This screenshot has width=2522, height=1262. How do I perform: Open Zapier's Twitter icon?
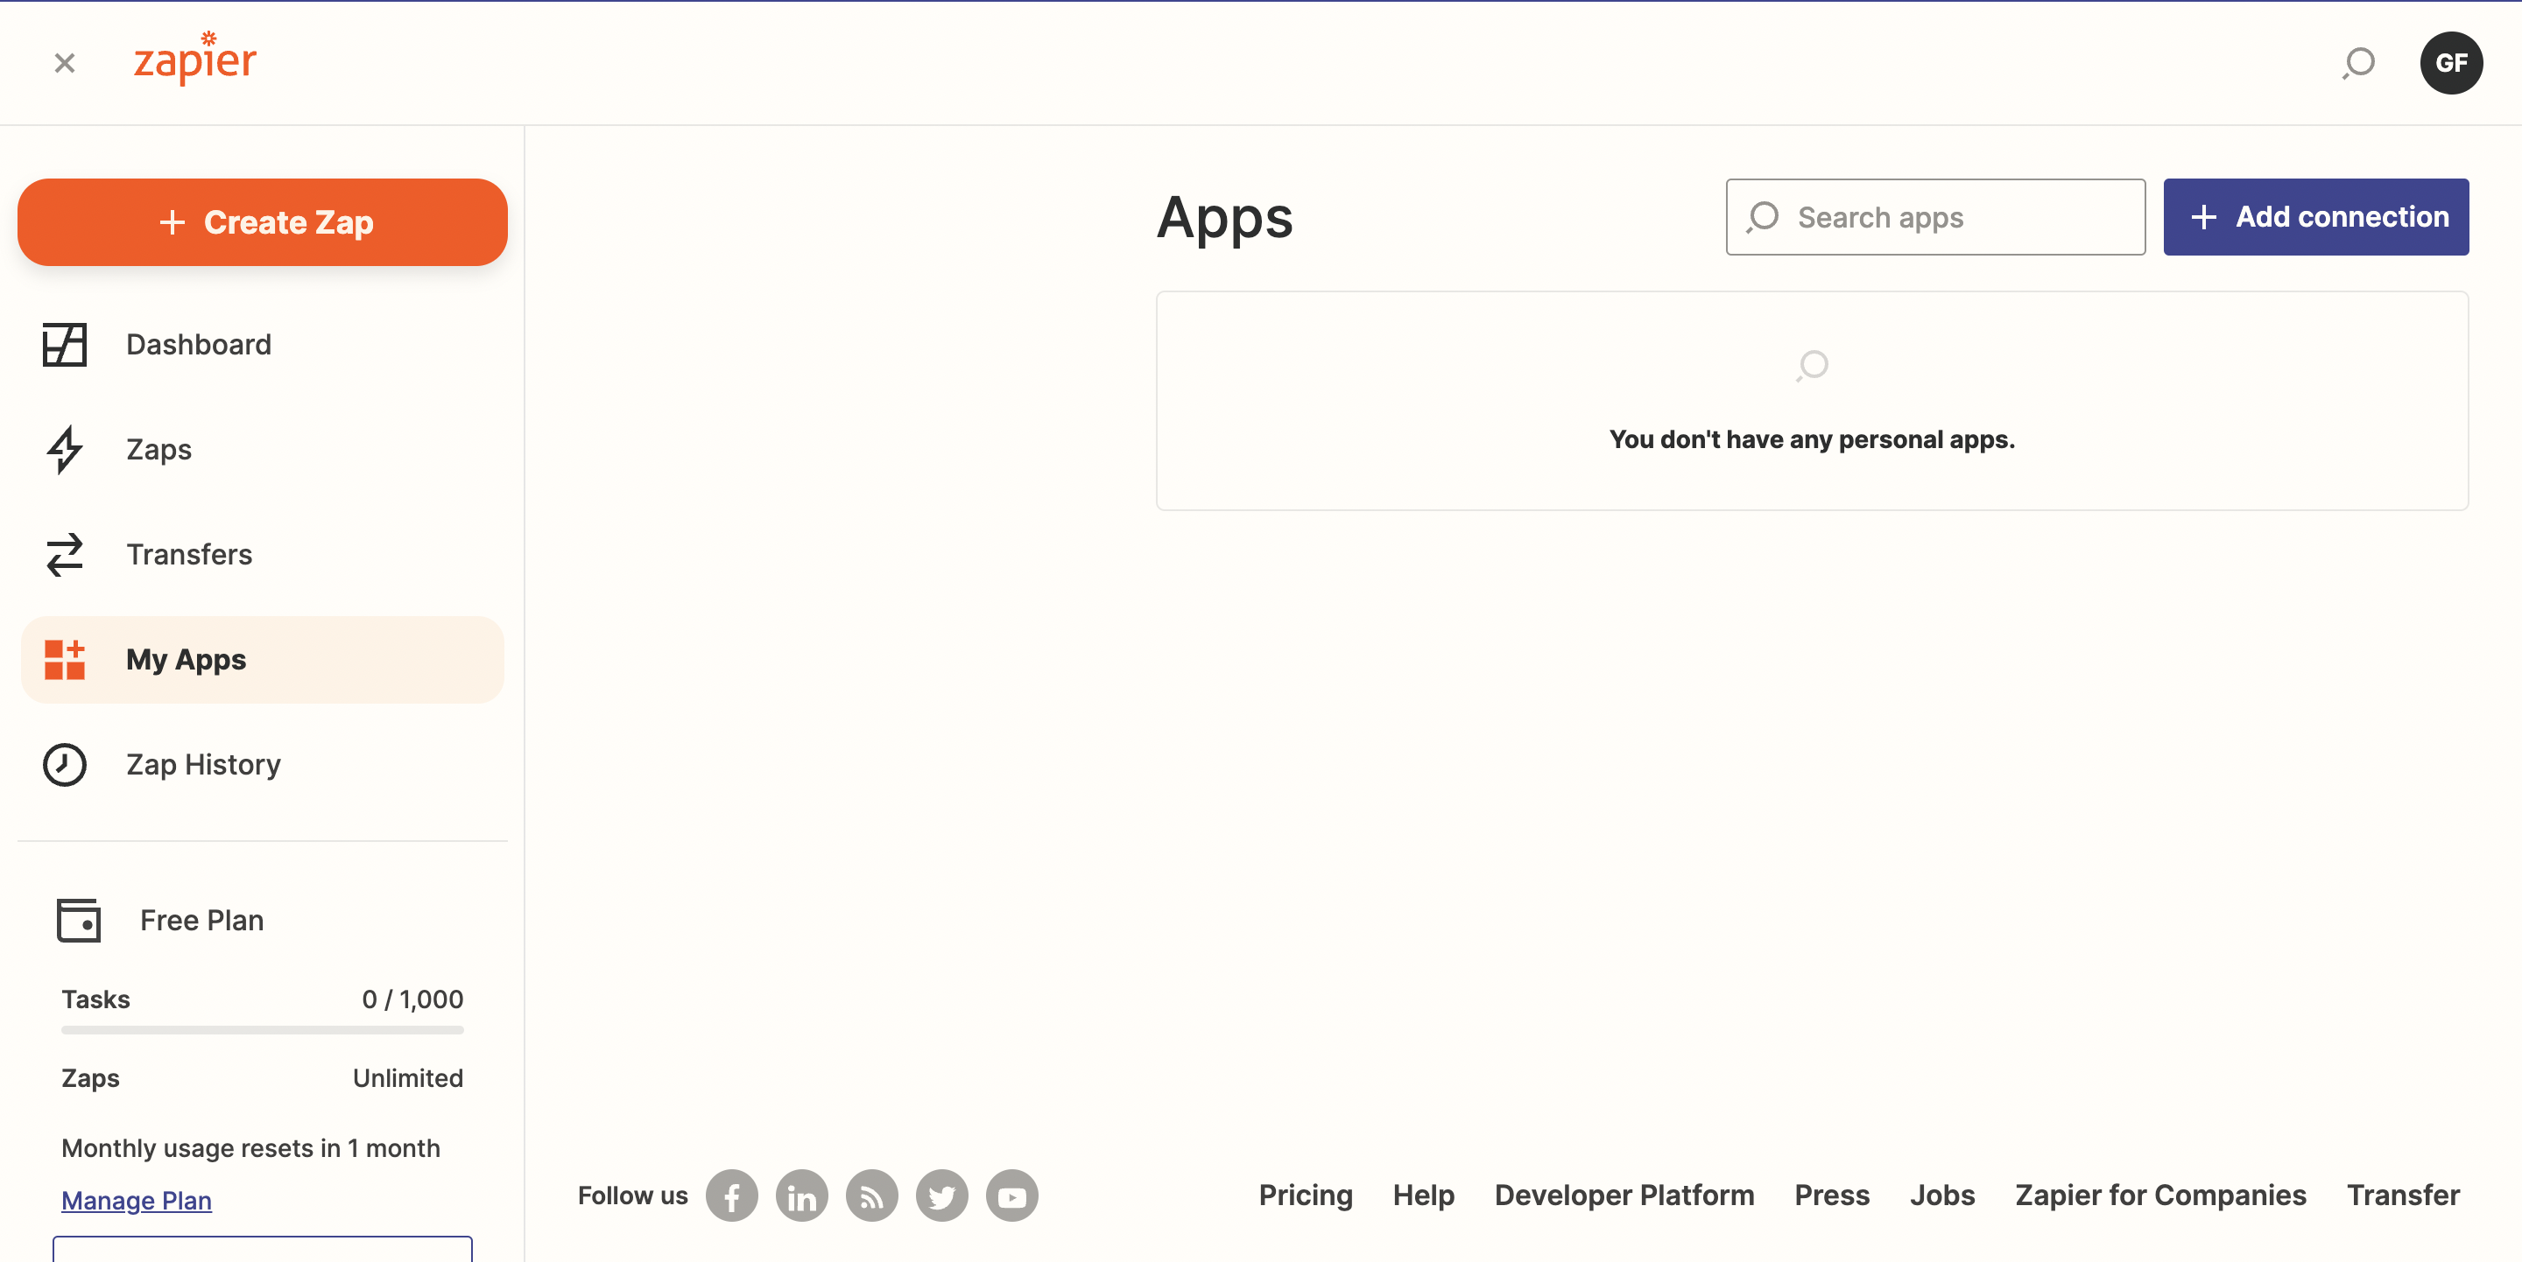coord(942,1195)
